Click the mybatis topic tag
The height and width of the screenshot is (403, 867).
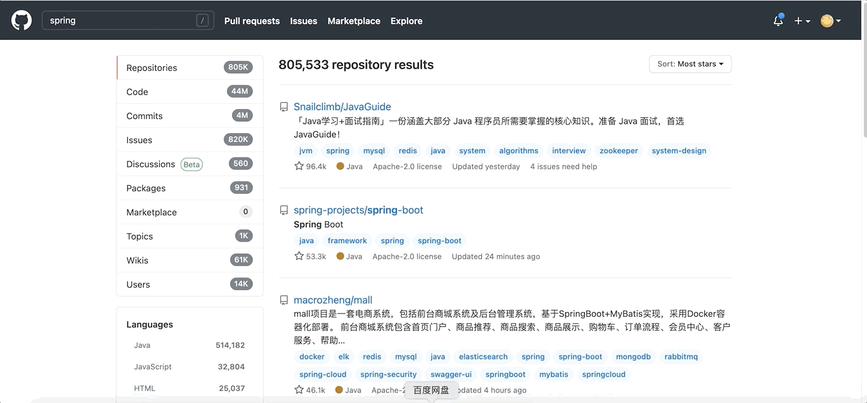tap(554, 374)
